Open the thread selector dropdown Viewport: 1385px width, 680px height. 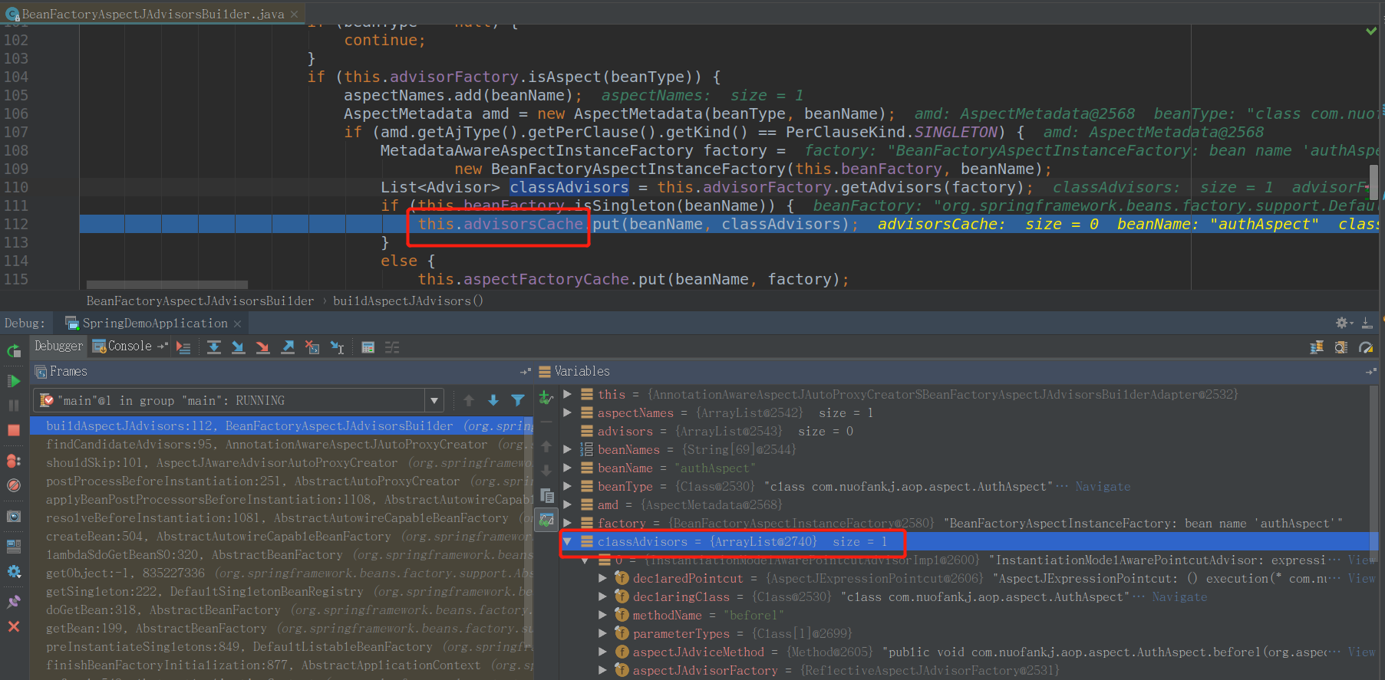434,400
